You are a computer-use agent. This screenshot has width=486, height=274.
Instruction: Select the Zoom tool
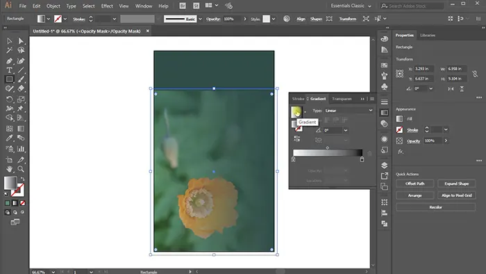pyautogui.click(x=21, y=169)
